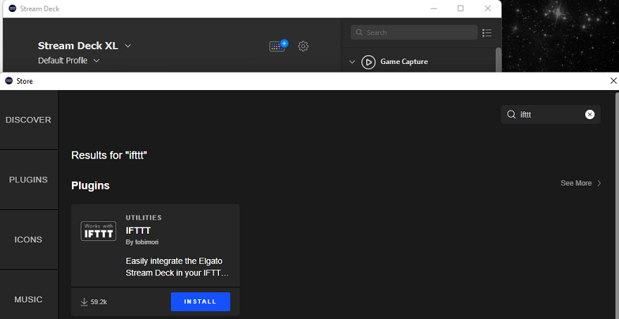Open the Music store section
Viewport: 619px width, 319px height.
tap(28, 300)
